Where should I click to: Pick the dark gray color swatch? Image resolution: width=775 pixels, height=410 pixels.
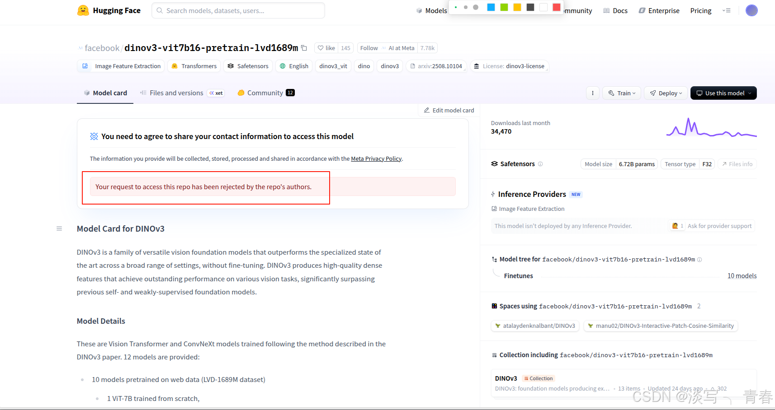click(x=530, y=7)
